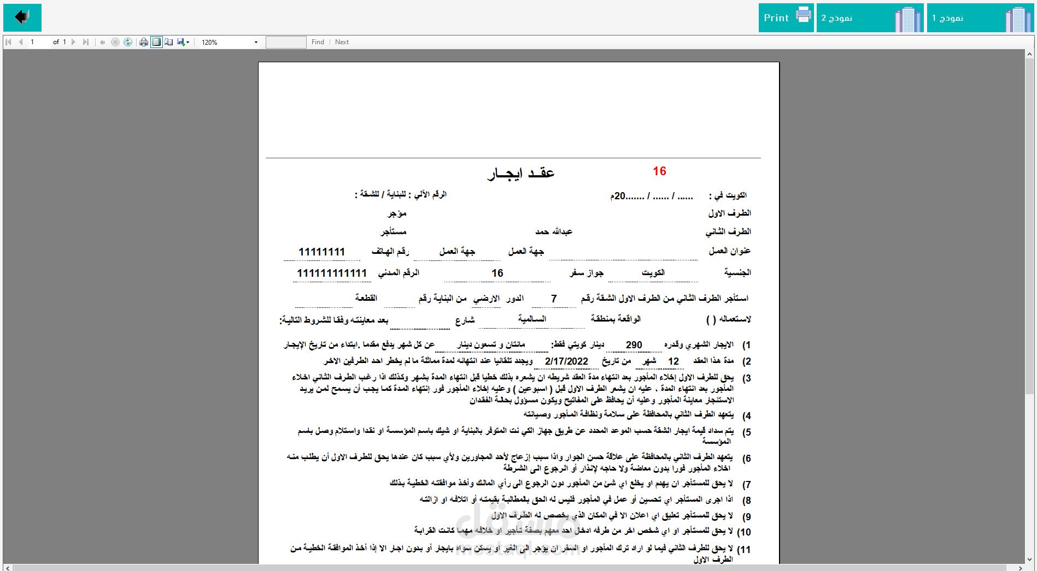Screen dimensions: 1037x571
Task: Click the label شارع
Action: pyautogui.click(x=465, y=320)
